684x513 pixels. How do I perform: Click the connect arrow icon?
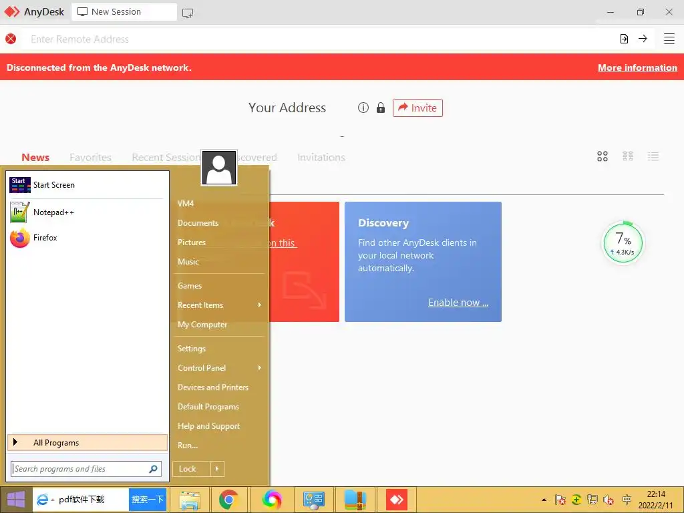pyautogui.click(x=643, y=39)
